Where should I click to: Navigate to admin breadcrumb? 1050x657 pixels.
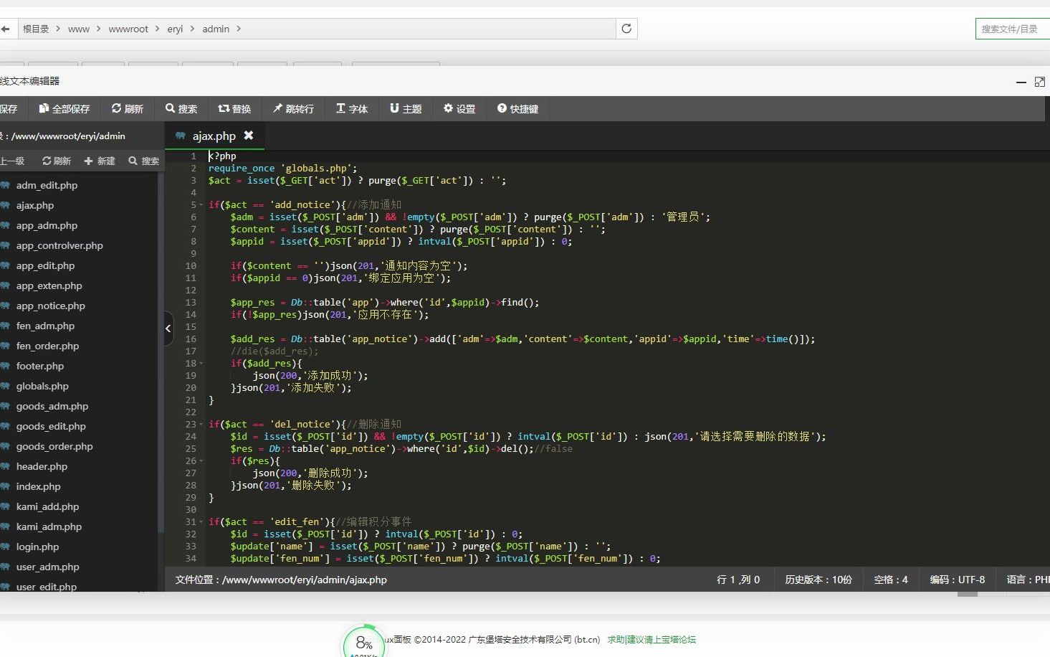pyautogui.click(x=216, y=29)
